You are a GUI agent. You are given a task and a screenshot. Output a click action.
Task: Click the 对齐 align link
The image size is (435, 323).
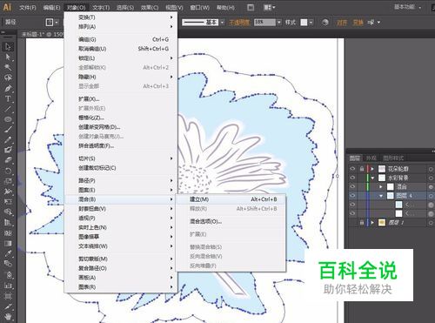pos(342,23)
